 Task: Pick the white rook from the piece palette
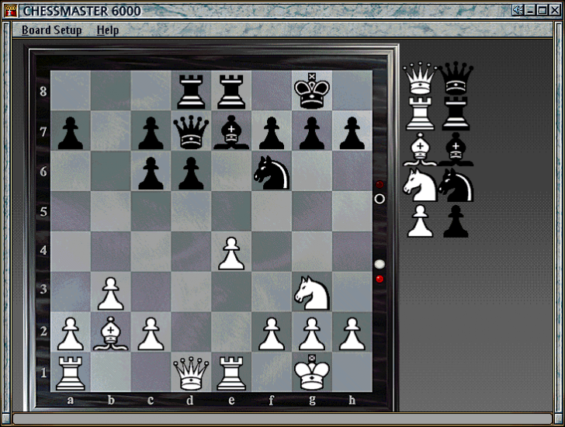(x=420, y=113)
